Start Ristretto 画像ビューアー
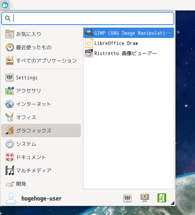Viewport: 195px width, 215px height. pos(129,53)
